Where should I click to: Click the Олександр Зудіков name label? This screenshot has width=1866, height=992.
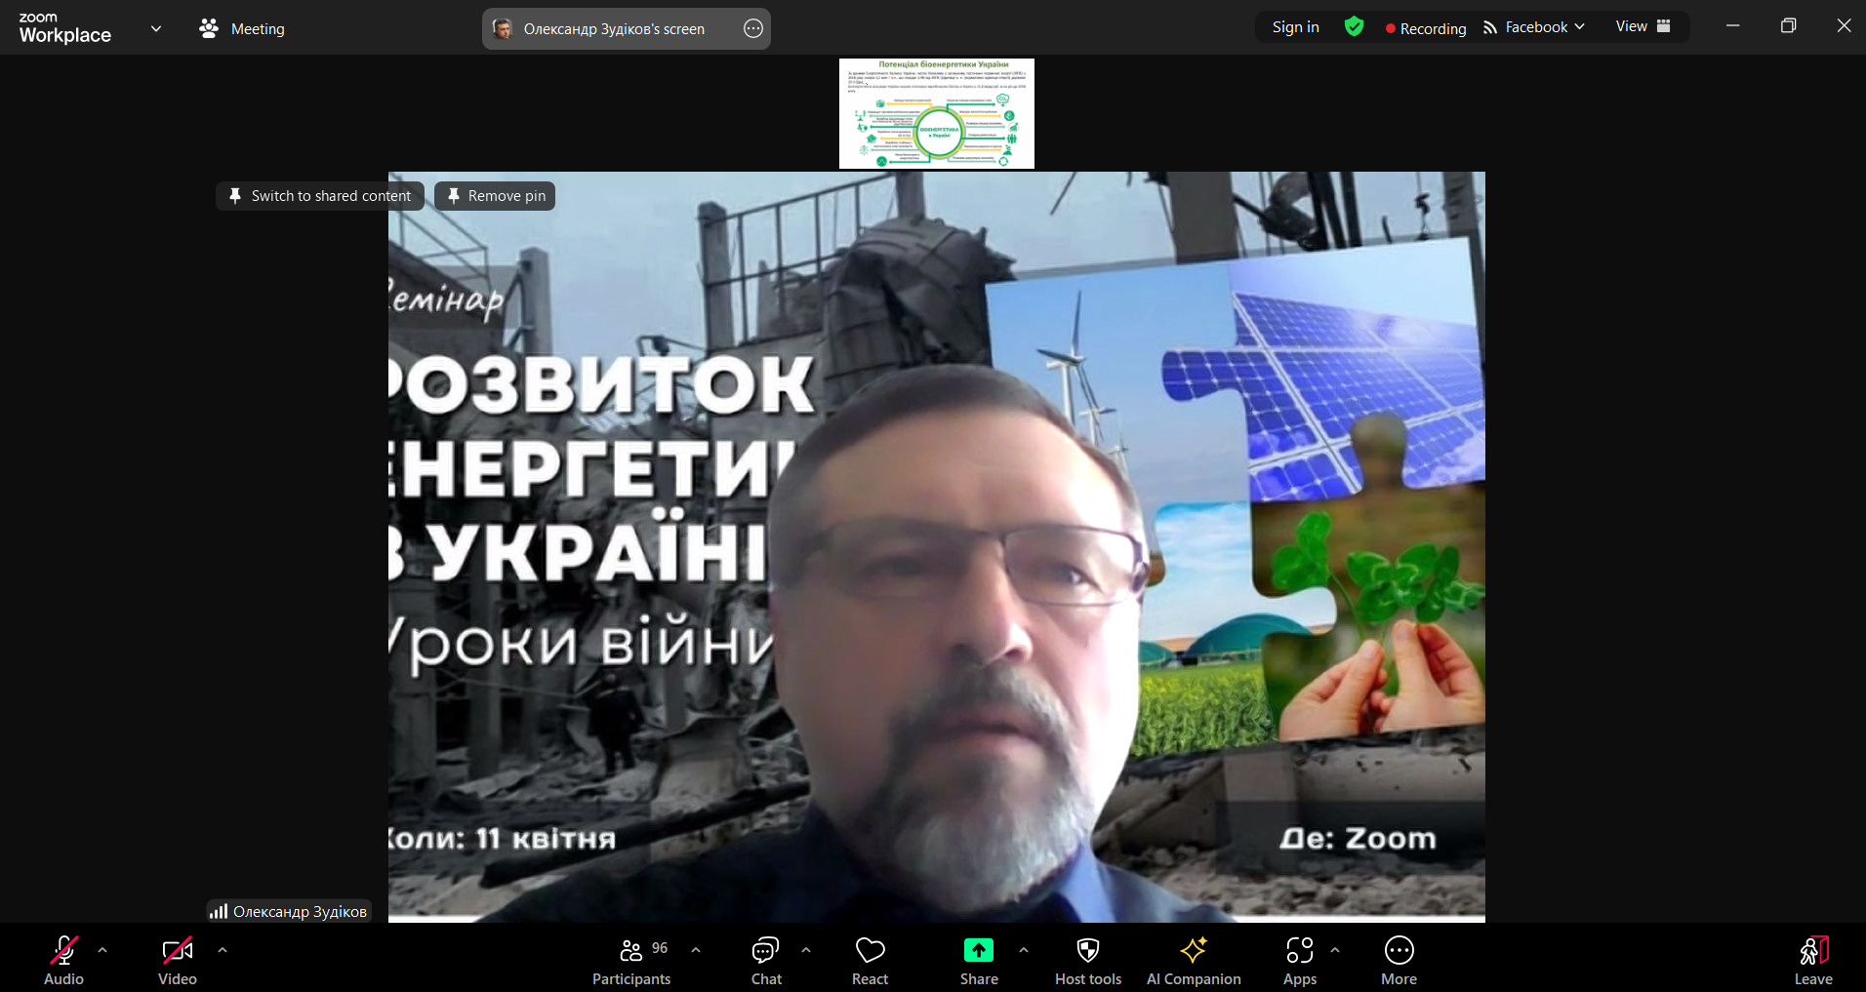point(289,911)
